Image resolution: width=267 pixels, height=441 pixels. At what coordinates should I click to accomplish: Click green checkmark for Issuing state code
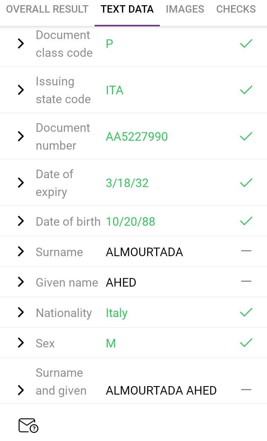click(x=246, y=90)
